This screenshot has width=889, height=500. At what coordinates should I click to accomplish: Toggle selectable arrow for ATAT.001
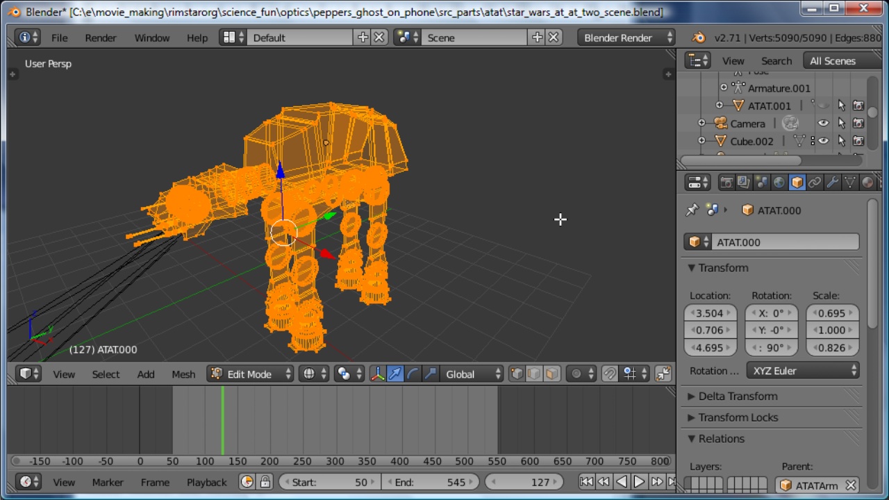click(841, 106)
